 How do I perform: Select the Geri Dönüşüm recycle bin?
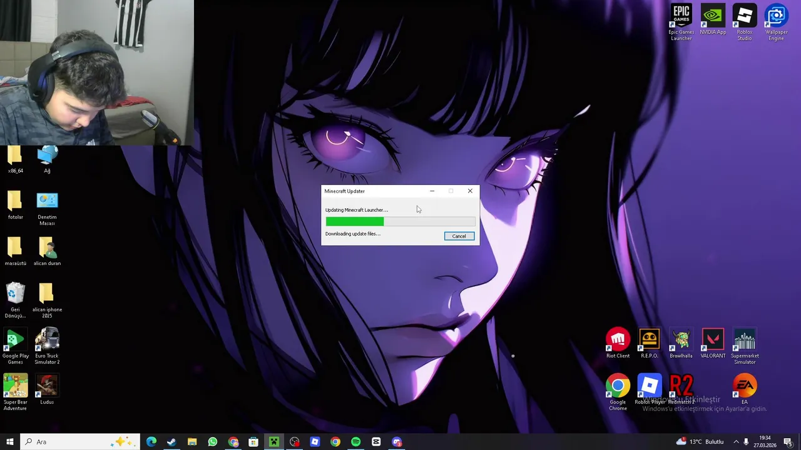[15, 300]
